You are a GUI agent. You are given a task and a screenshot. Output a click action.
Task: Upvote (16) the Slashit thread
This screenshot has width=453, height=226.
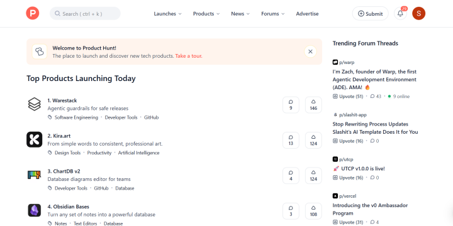click(x=348, y=141)
